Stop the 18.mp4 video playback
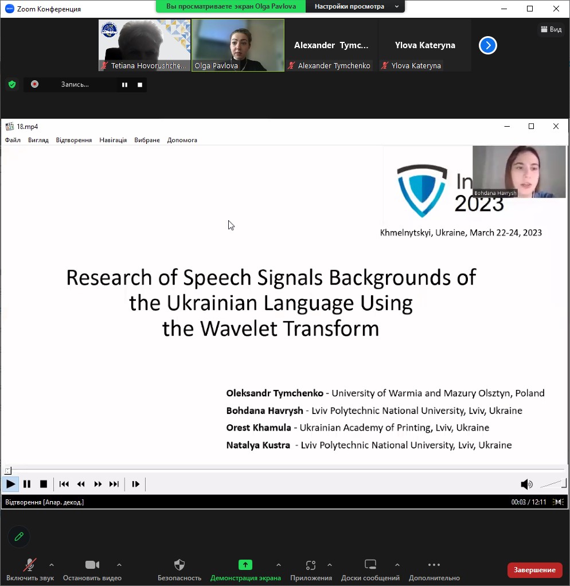The height and width of the screenshot is (586, 570). (x=44, y=484)
